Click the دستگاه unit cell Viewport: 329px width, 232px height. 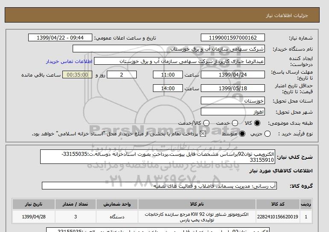117,217
